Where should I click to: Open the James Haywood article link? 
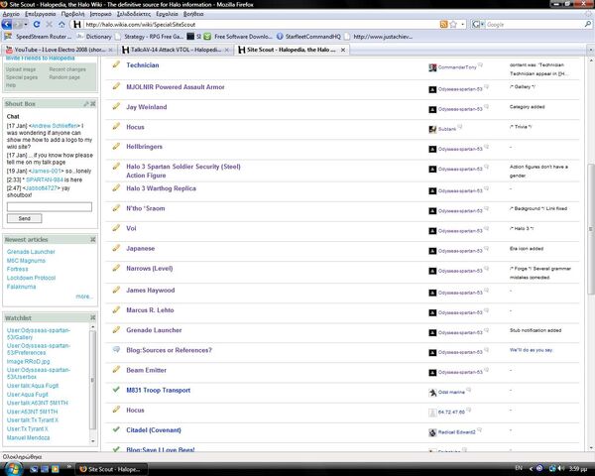click(x=151, y=290)
